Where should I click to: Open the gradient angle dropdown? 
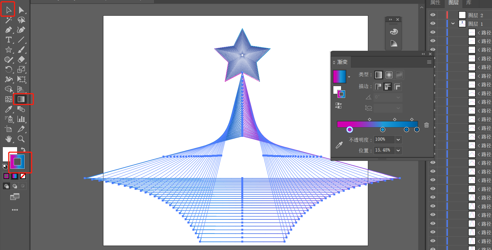pyautogui.click(x=398, y=97)
